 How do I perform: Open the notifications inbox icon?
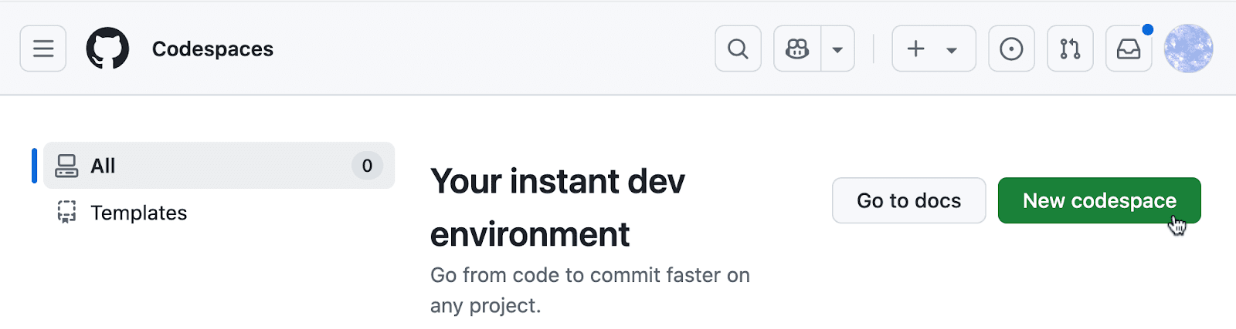point(1129,49)
